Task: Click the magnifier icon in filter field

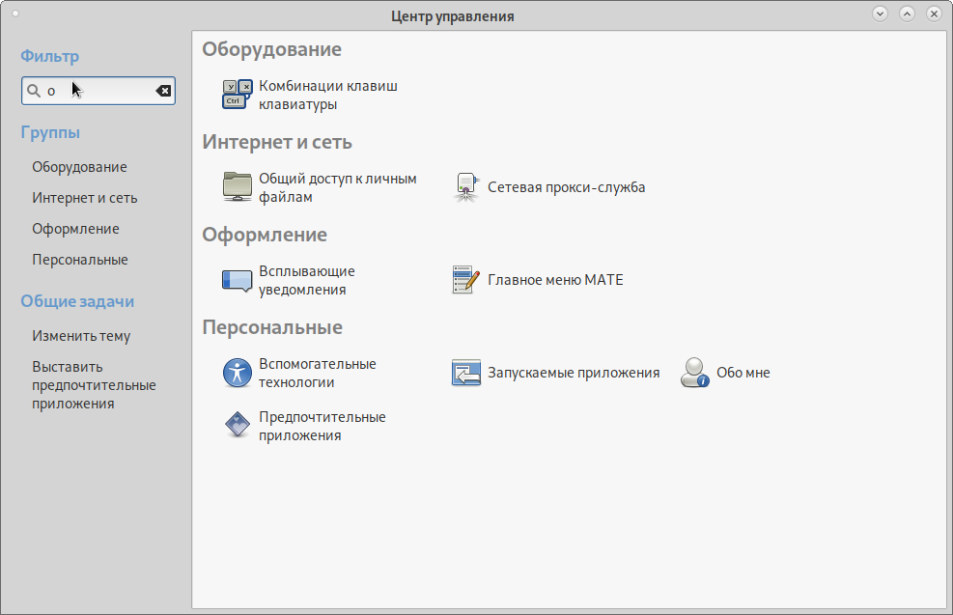Action: click(34, 91)
